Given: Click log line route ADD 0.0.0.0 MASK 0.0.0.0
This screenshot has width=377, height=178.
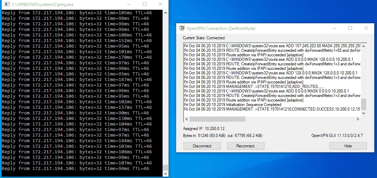Looking at the screenshot, I should tap(267, 91).
